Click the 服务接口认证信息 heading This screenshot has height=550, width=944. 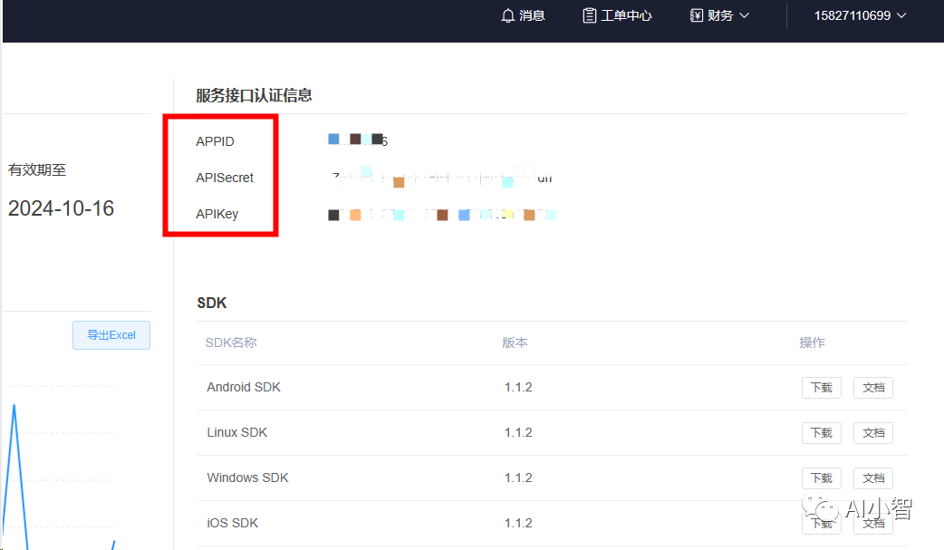click(254, 95)
